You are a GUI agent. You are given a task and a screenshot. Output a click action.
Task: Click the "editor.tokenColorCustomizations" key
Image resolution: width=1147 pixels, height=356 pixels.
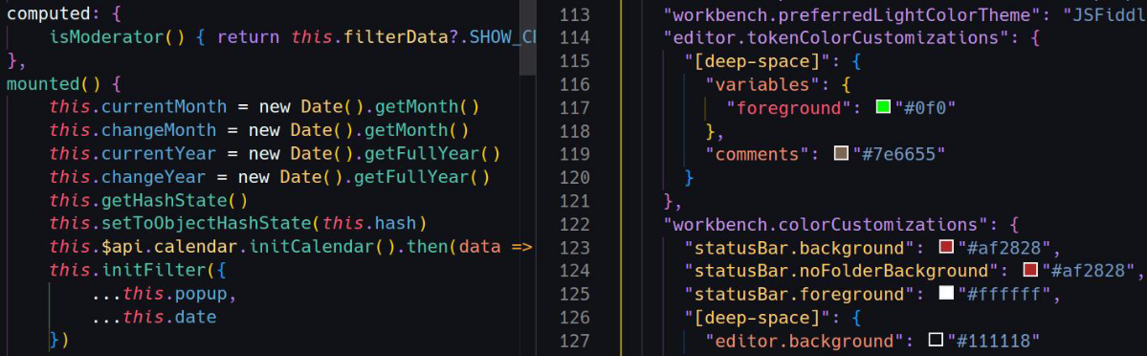[x=837, y=37]
